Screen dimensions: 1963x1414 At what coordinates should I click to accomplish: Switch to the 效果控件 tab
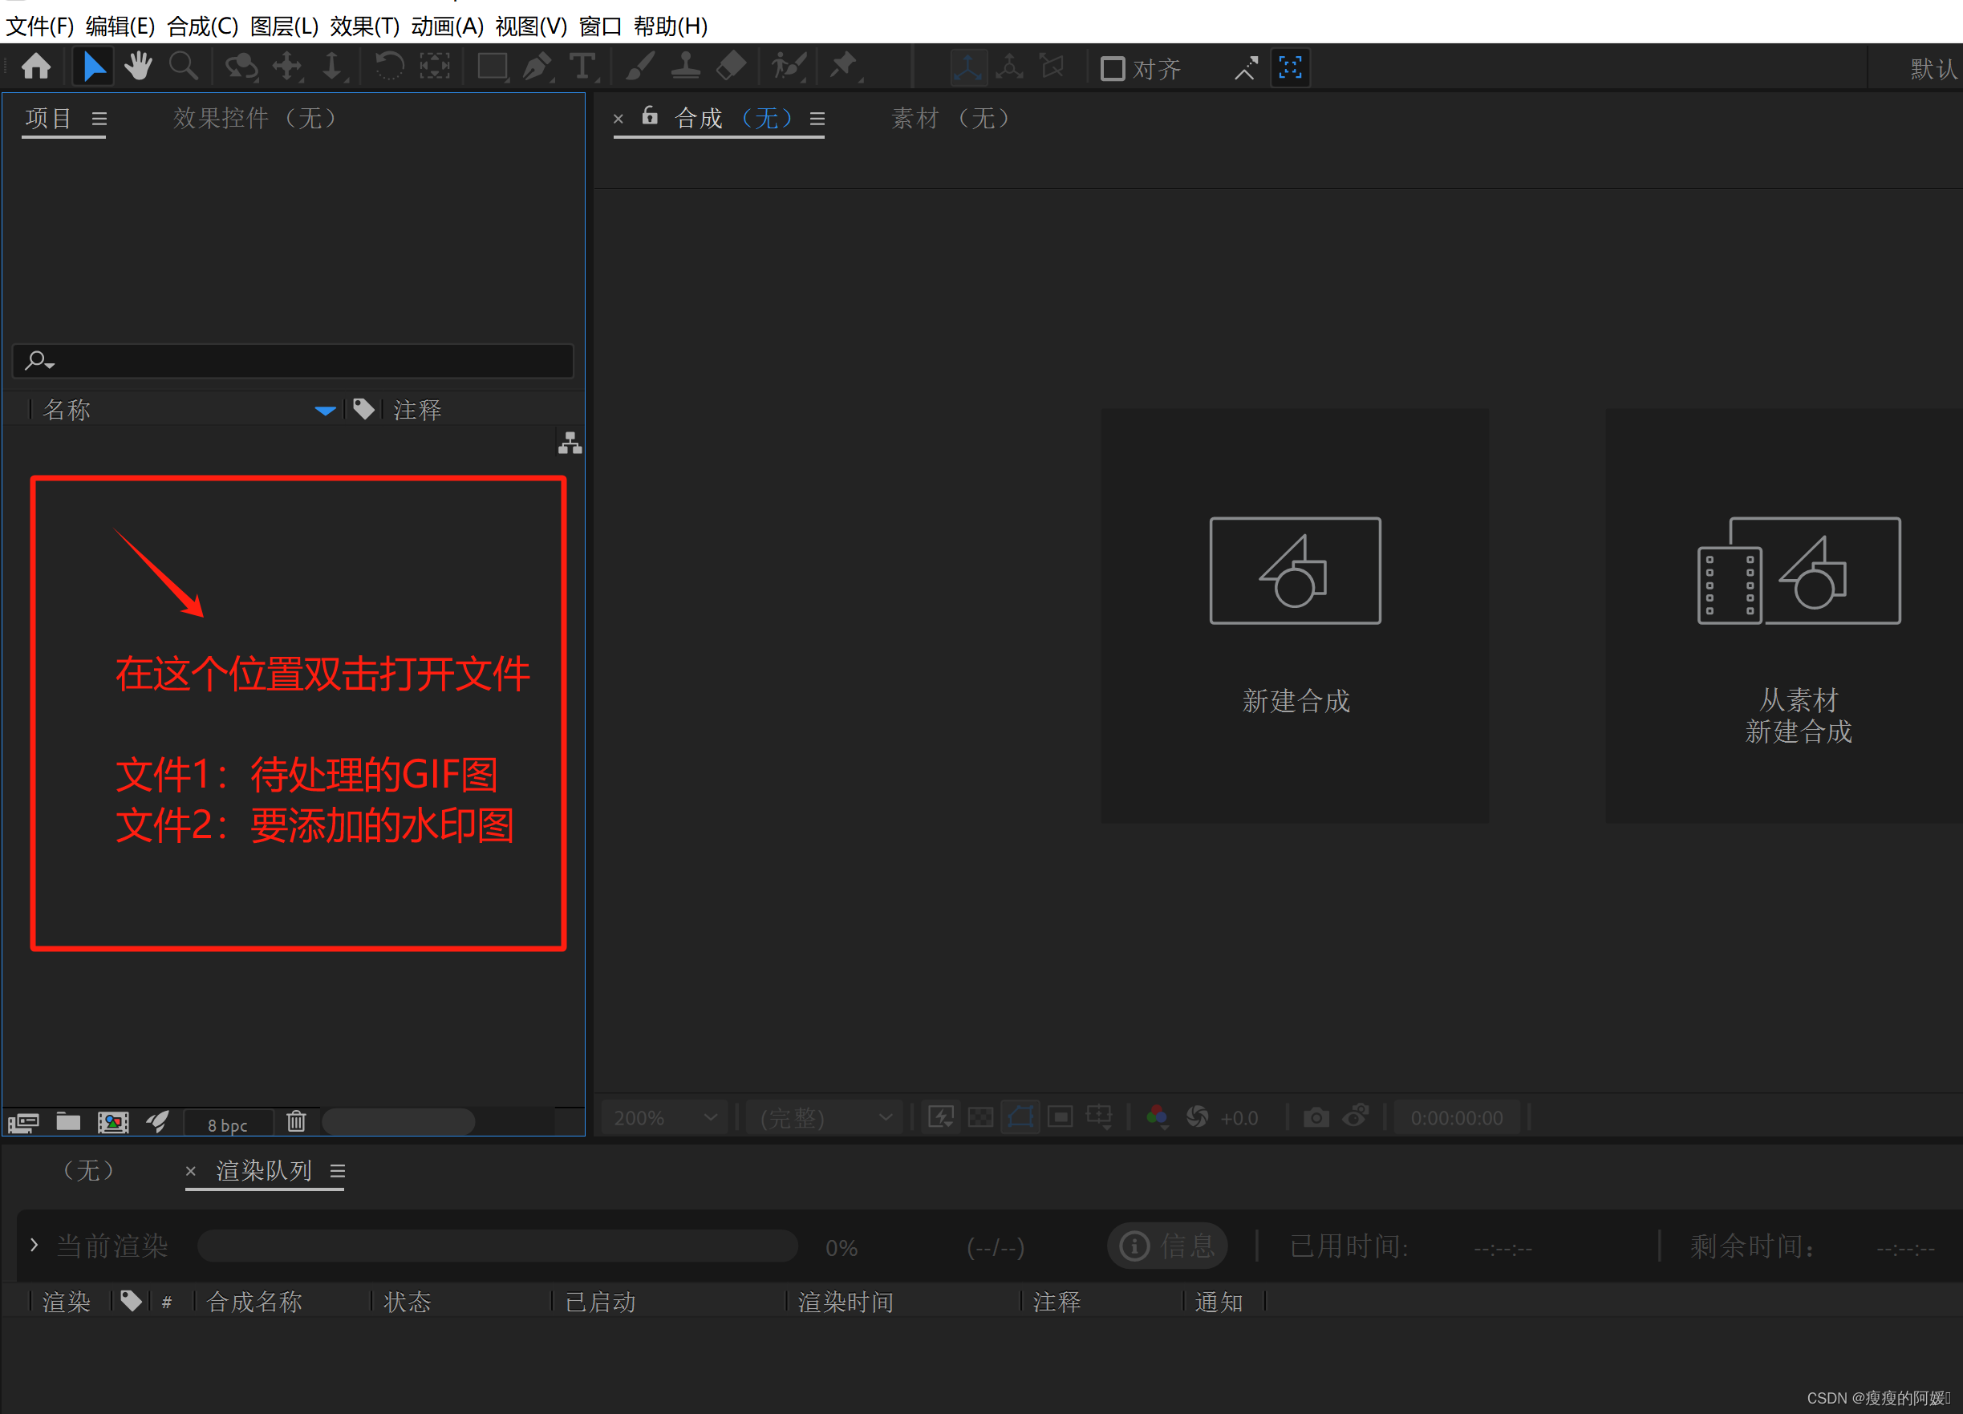click(x=254, y=118)
